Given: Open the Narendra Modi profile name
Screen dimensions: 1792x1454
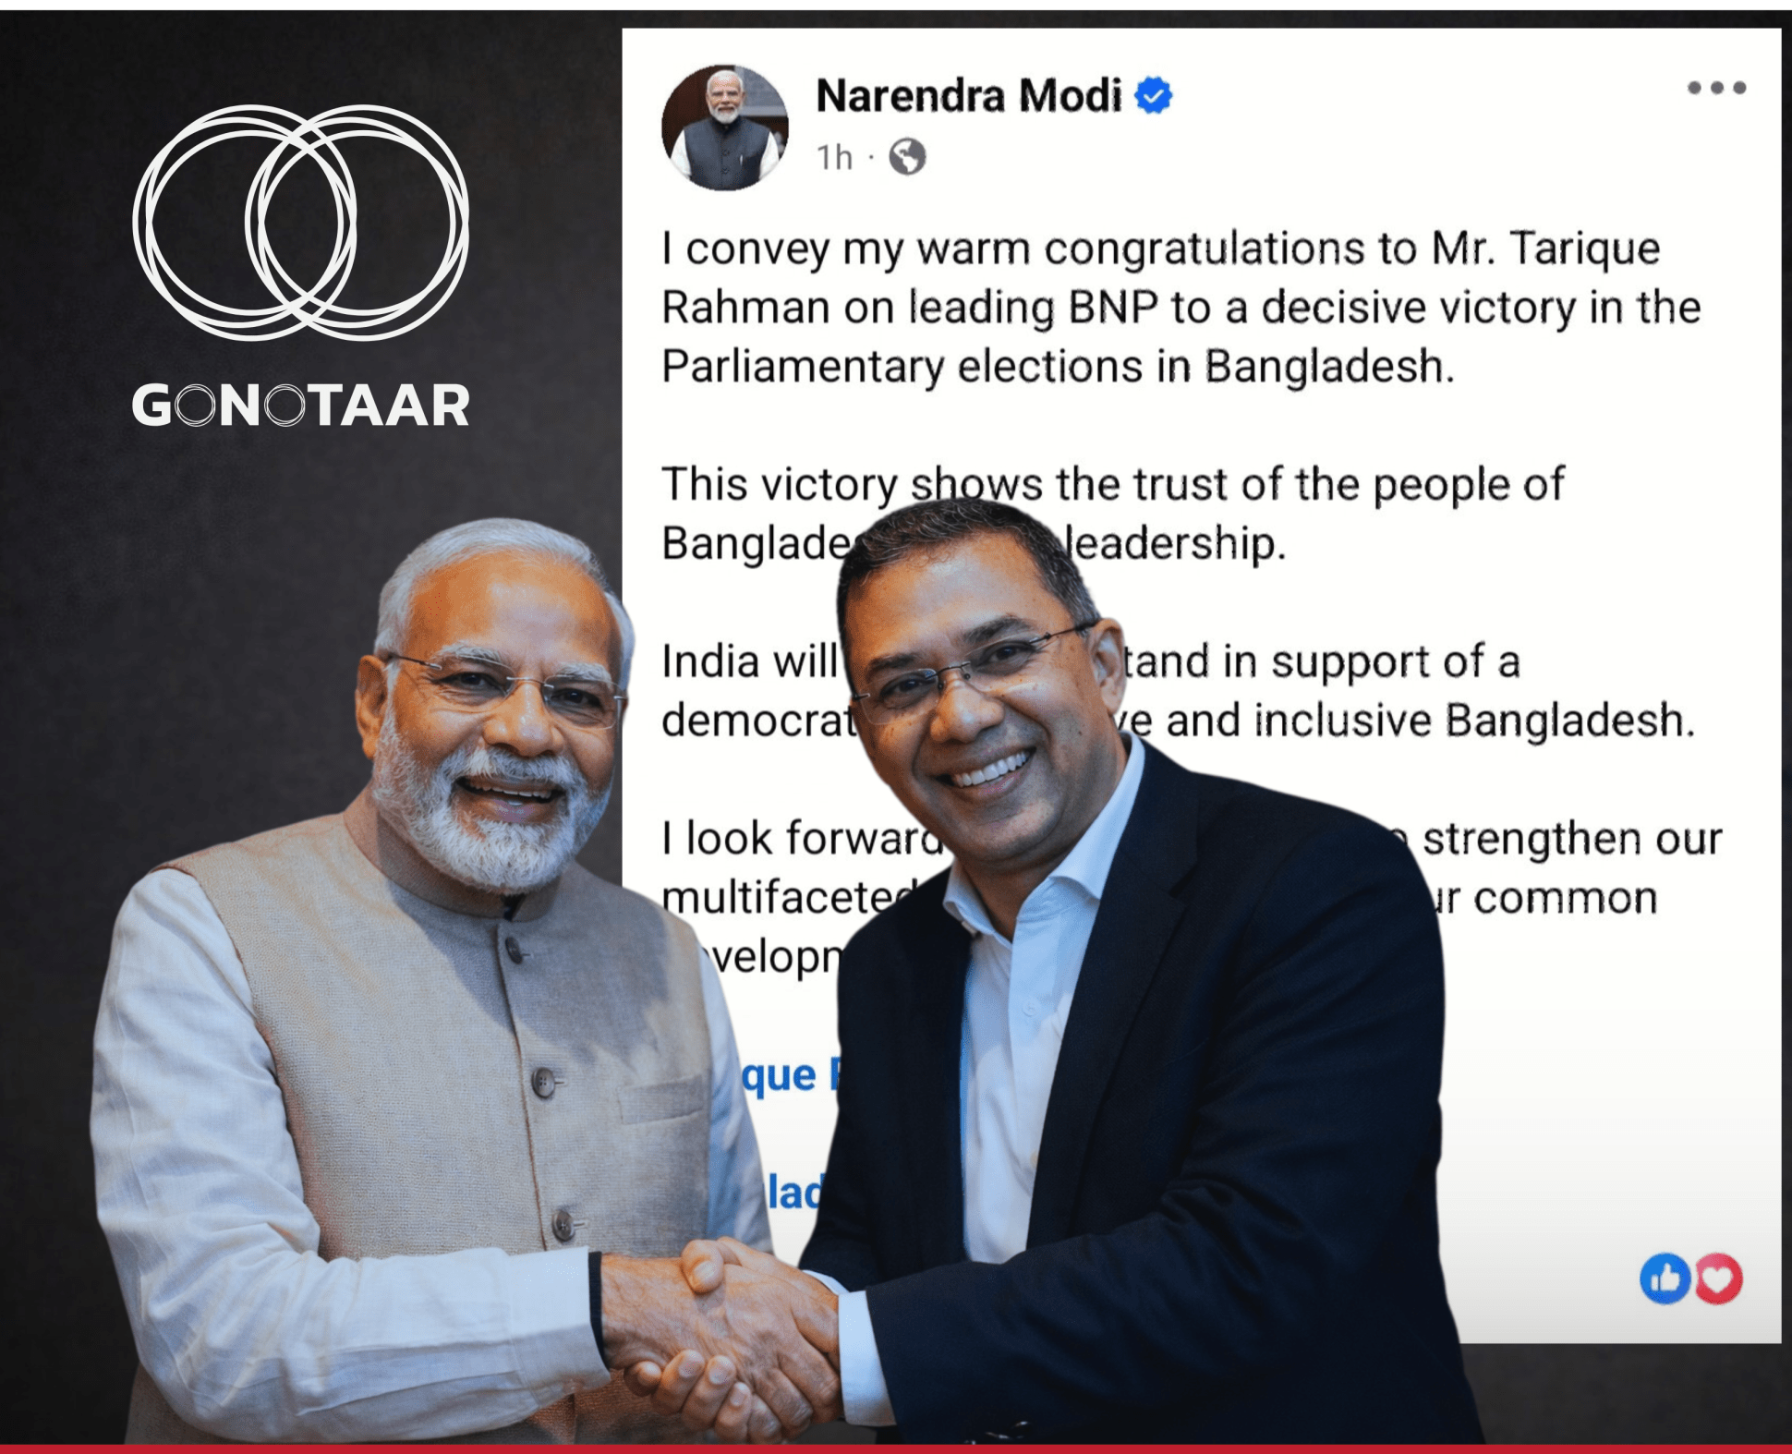Looking at the screenshot, I should pyautogui.click(x=968, y=95).
